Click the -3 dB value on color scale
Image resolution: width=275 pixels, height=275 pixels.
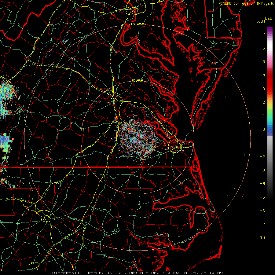(x=262, y=170)
